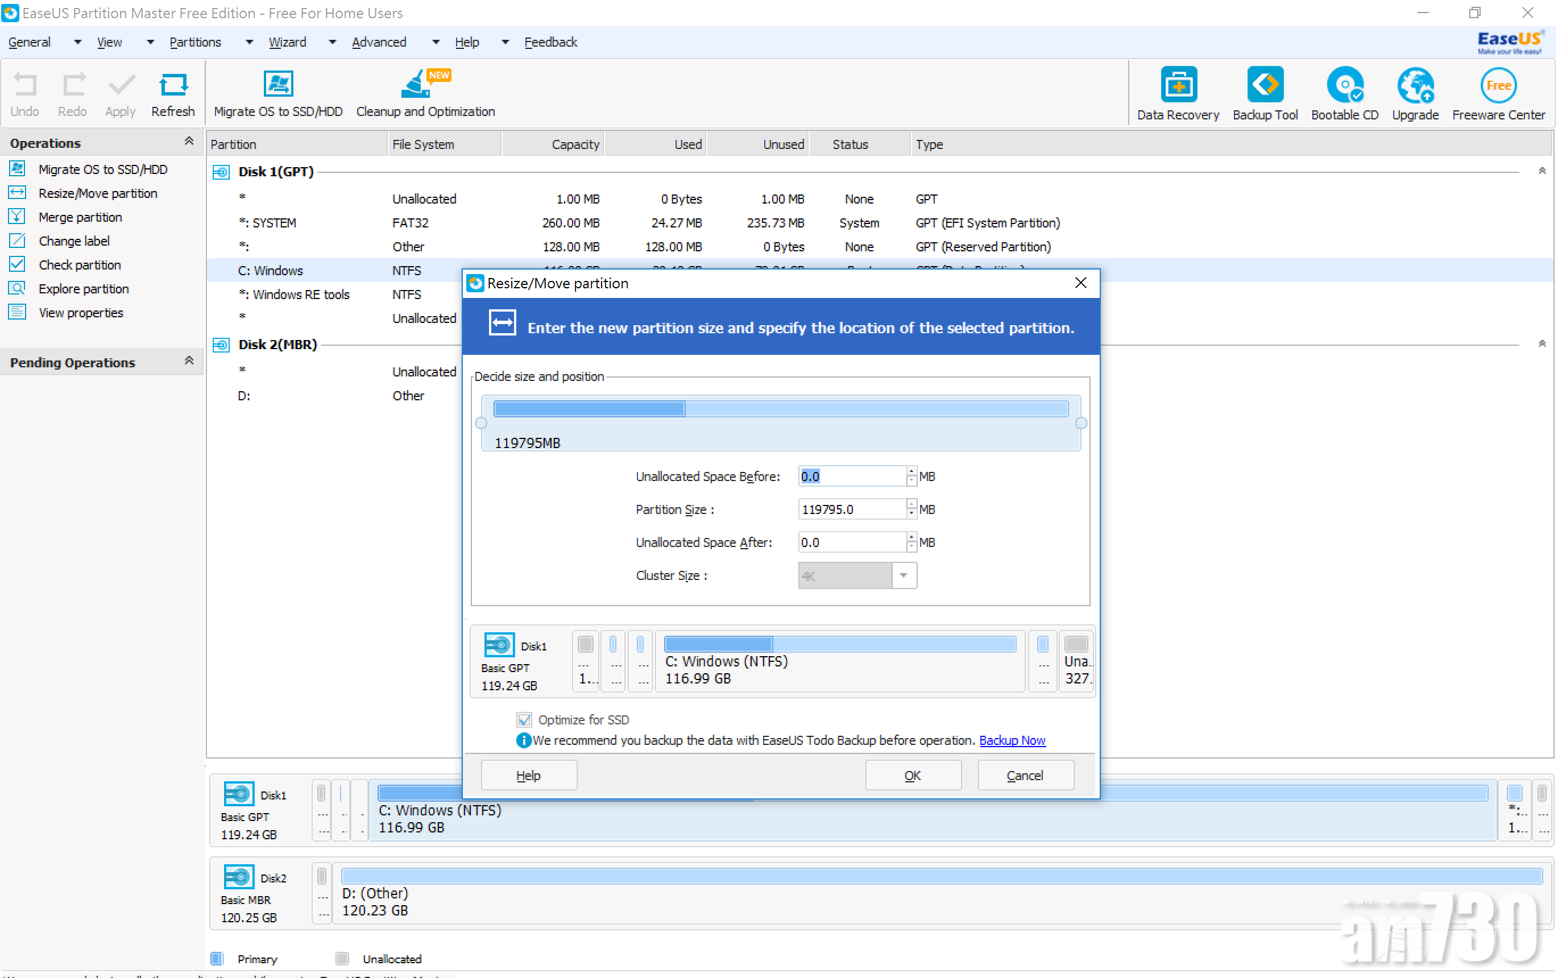The image size is (1558, 978).
Task: Open the Partitions menu dropdown arrow
Action: click(x=249, y=42)
